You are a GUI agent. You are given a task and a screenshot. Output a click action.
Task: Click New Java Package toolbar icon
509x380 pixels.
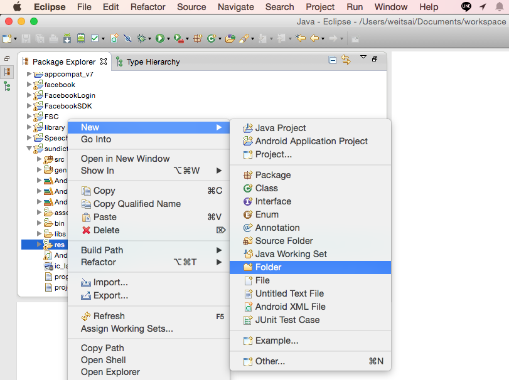click(x=198, y=39)
